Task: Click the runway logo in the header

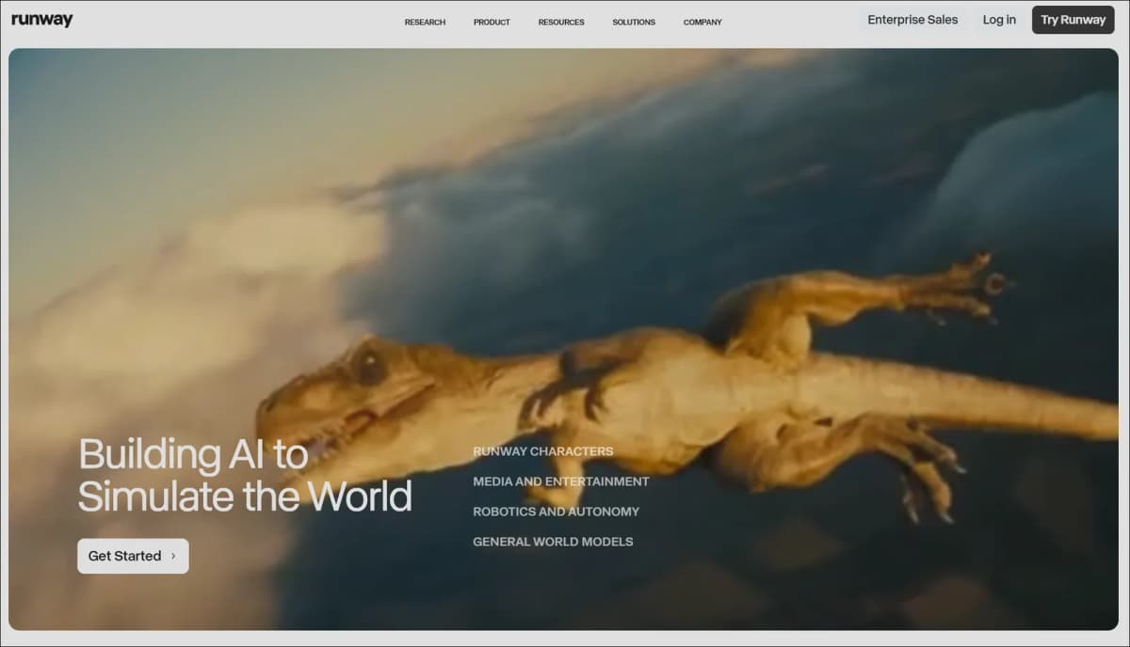Action: click(x=41, y=20)
